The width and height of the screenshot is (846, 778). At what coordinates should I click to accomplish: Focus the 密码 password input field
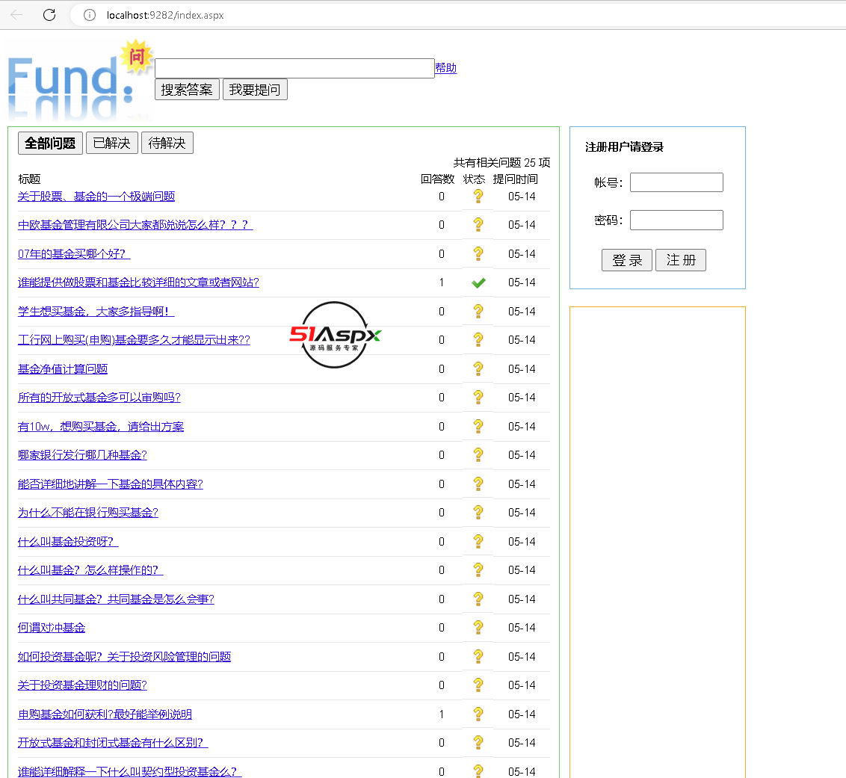click(x=676, y=220)
